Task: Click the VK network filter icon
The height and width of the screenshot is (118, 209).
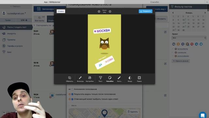Action: pyautogui.click(x=174, y=44)
